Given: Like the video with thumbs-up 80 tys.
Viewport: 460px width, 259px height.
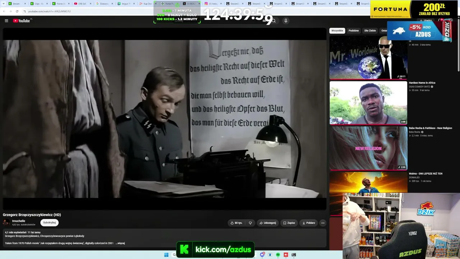Looking at the screenshot, I should (236, 223).
